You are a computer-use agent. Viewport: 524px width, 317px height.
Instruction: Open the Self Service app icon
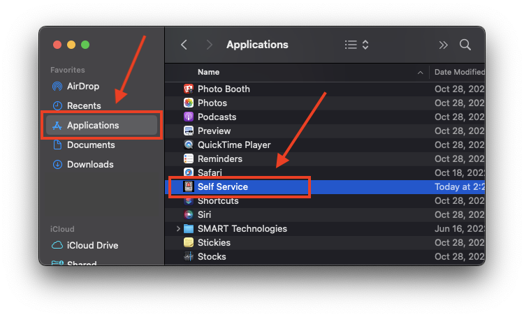coord(189,186)
